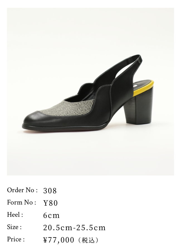
Task: Click the wavy scalloped topline of shoe
Action: click(90, 88)
